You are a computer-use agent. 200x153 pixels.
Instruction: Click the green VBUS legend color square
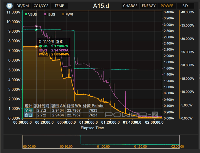coord(26,14)
